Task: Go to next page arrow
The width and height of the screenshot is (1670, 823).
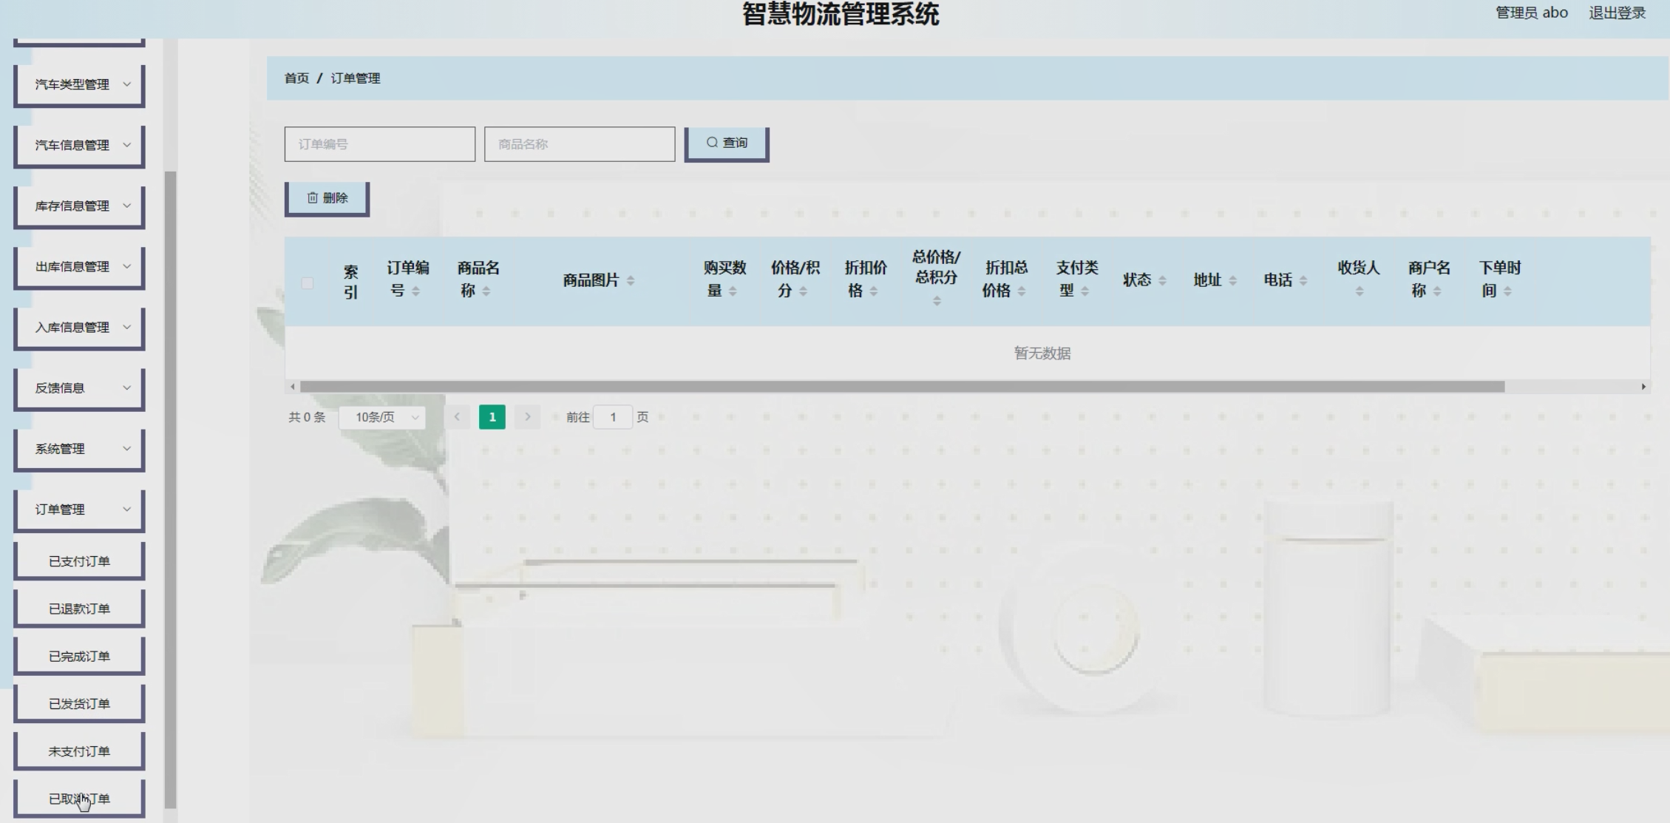Action: click(527, 417)
